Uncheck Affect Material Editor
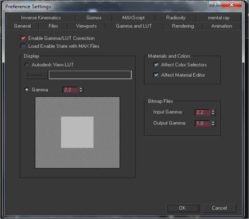The width and height of the screenshot is (249, 219). [x=156, y=75]
